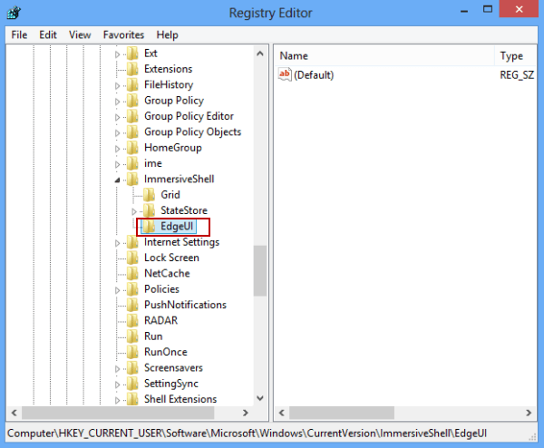Click the Run folder icon
Viewport: 544px width, 448px height.
132,336
